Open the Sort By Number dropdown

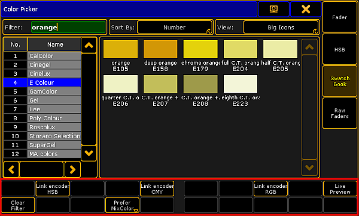(175, 28)
